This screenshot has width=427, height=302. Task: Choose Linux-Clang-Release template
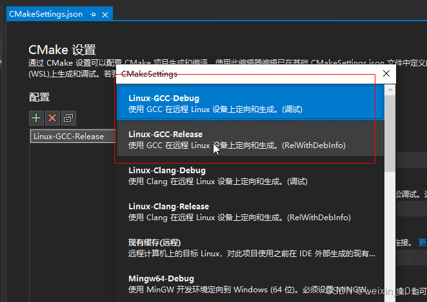coord(250,212)
